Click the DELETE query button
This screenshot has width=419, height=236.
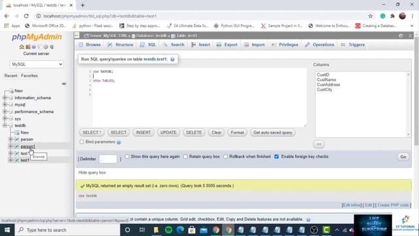(x=194, y=132)
